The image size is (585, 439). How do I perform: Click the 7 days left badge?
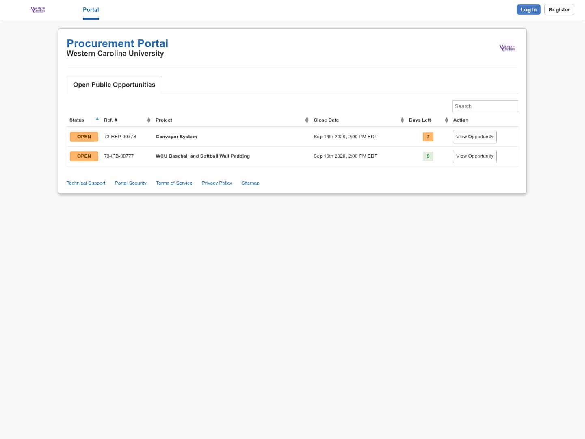pos(428,137)
